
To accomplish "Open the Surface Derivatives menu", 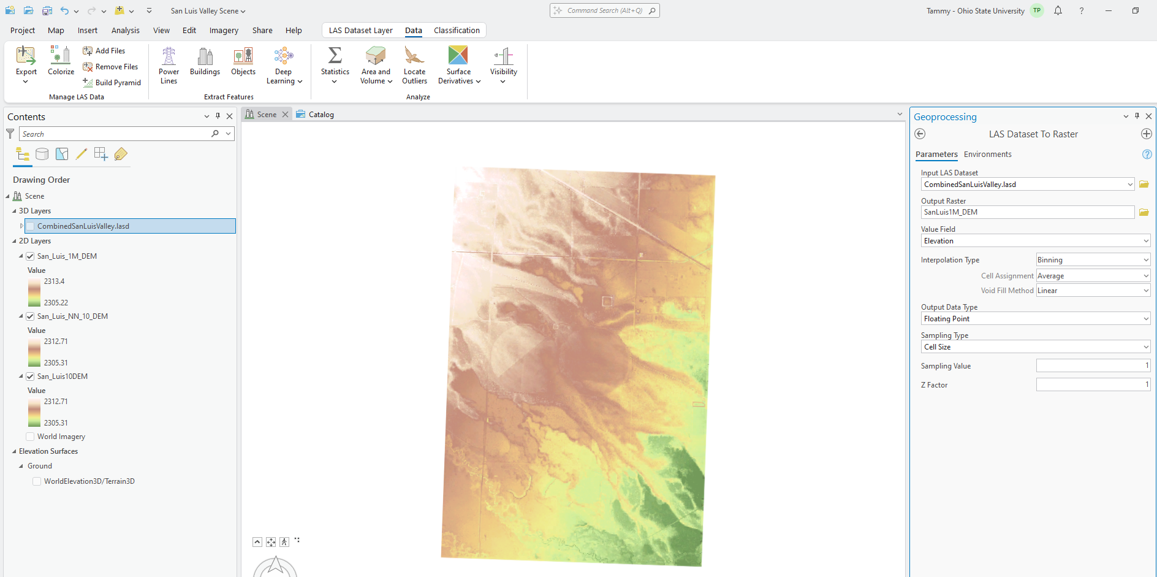I will point(458,64).
